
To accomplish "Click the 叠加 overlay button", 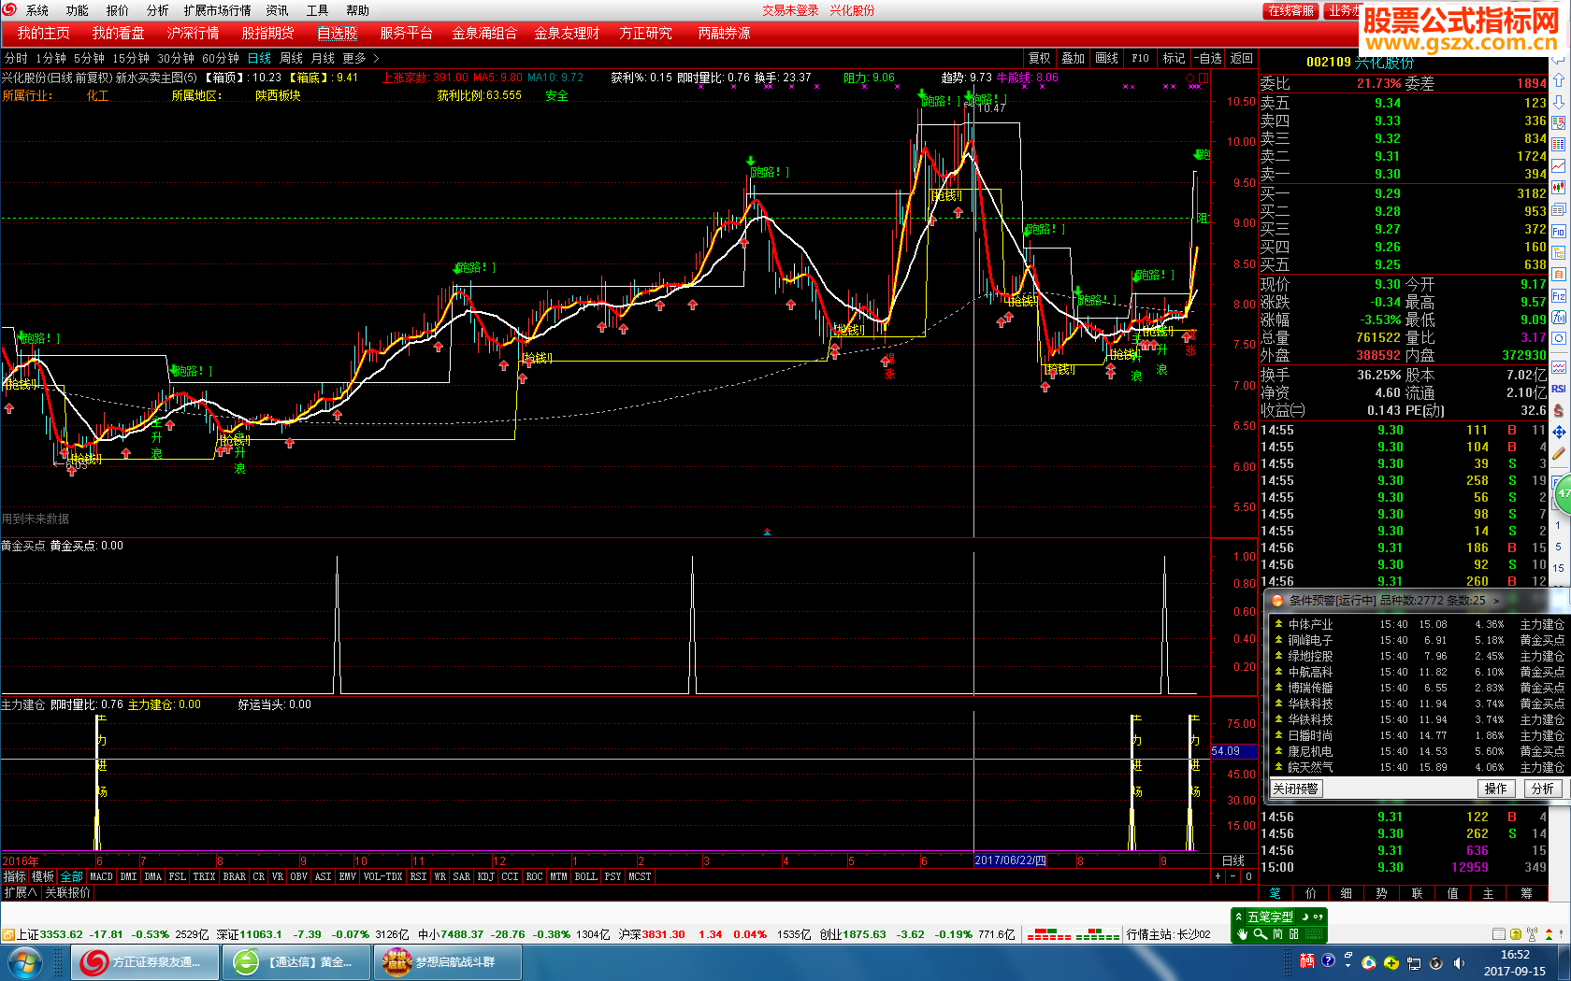I will click(x=1073, y=58).
